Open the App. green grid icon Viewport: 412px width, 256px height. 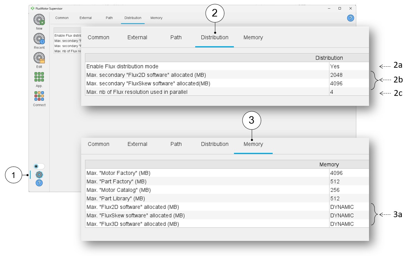coord(39,77)
